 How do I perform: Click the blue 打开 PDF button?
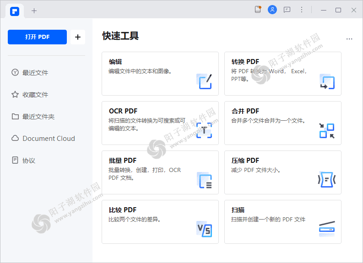click(37, 37)
